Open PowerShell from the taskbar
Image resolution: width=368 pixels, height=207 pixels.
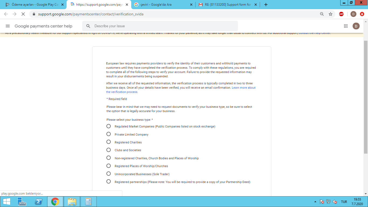pyautogui.click(x=39, y=202)
